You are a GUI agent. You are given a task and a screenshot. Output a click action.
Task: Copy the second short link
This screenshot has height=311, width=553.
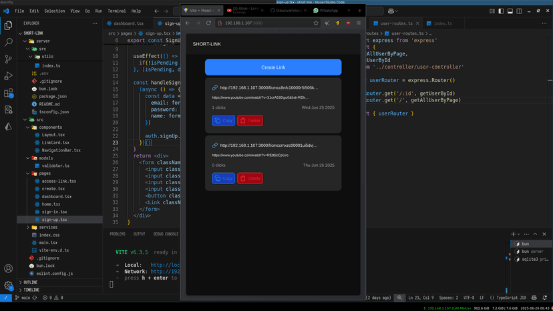(x=223, y=178)
